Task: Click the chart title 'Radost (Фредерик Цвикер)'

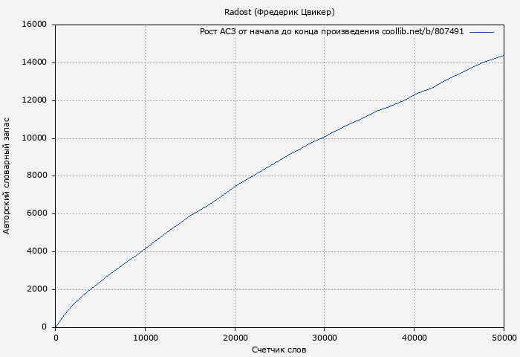Action: pos(279,13)
